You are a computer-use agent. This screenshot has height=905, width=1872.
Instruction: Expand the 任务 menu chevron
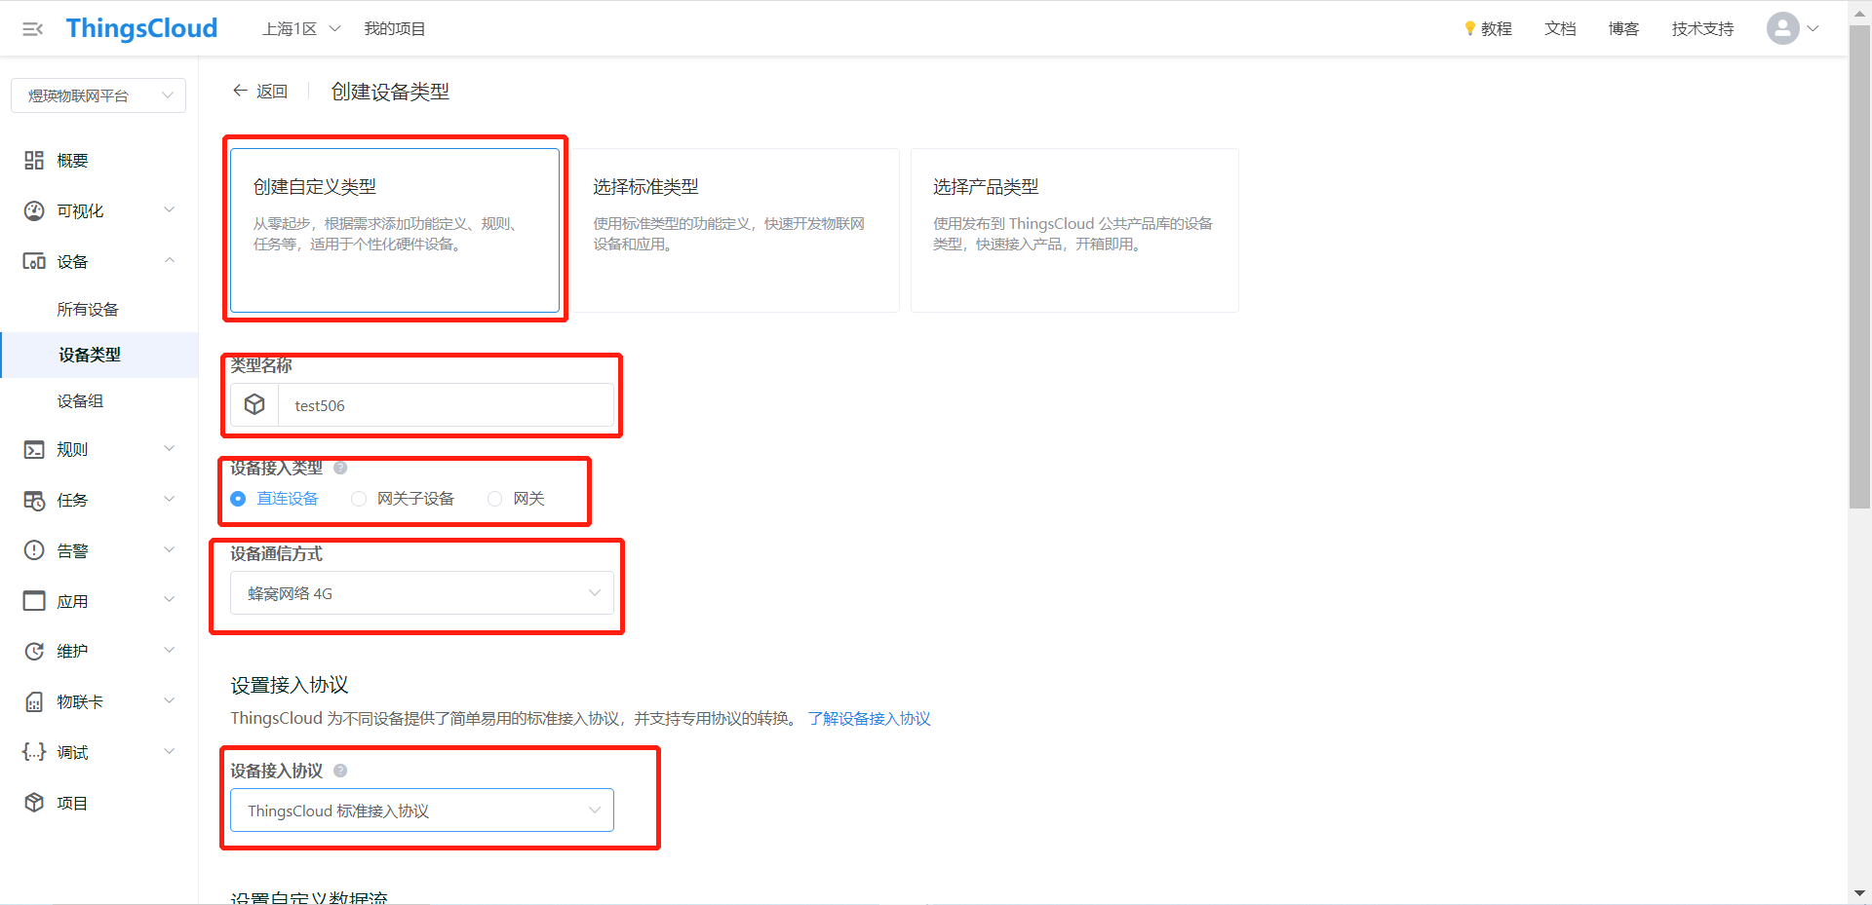point(170,500)
